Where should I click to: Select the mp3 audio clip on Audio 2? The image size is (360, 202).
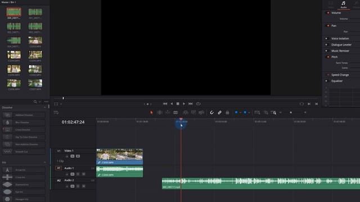tap(261, 183)
